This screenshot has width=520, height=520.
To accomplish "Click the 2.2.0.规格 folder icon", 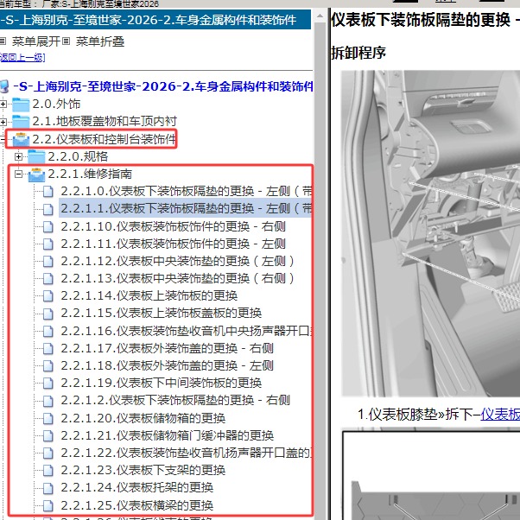I will pyautogui.click(x=36, y=156).
